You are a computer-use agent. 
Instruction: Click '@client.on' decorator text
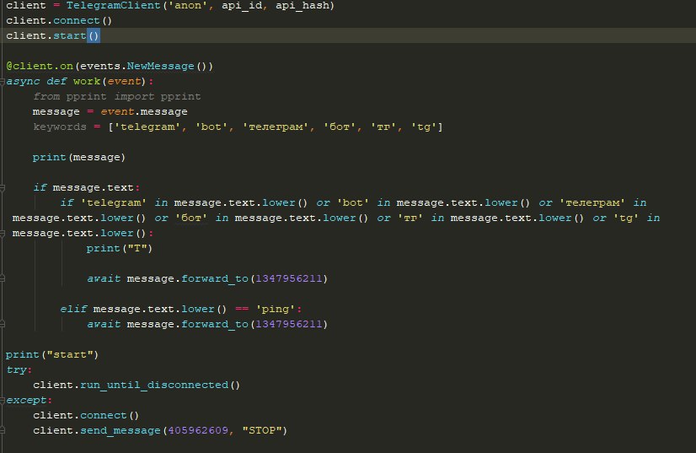coord(40,66)
